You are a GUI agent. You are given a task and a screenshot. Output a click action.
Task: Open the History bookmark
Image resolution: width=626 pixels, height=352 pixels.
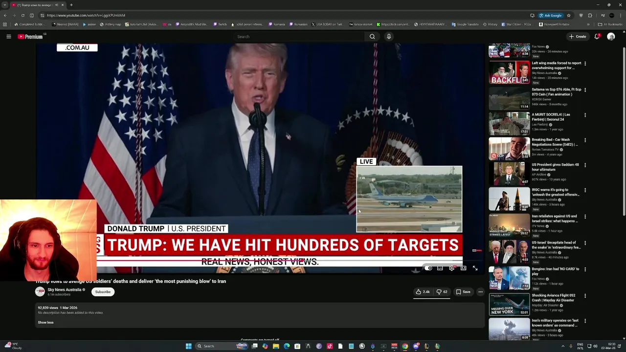[x=491, y=24]
